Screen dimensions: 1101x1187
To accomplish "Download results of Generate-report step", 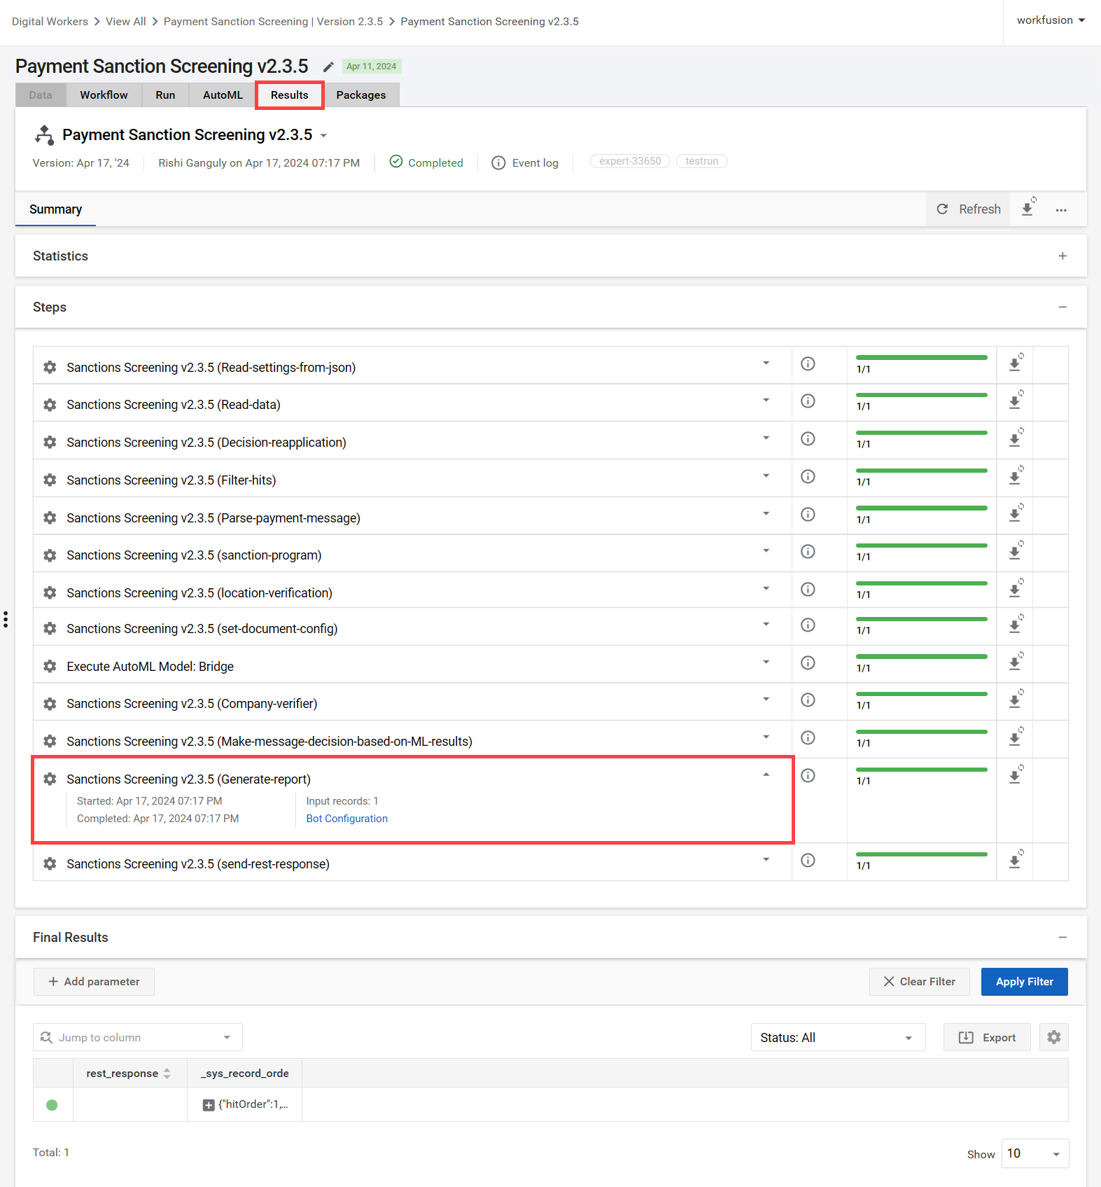I will pyautogui.click(x=1016, y=775).
